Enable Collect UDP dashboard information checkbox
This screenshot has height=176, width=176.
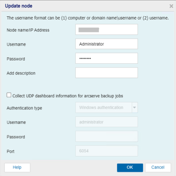(x=9, y=95)
